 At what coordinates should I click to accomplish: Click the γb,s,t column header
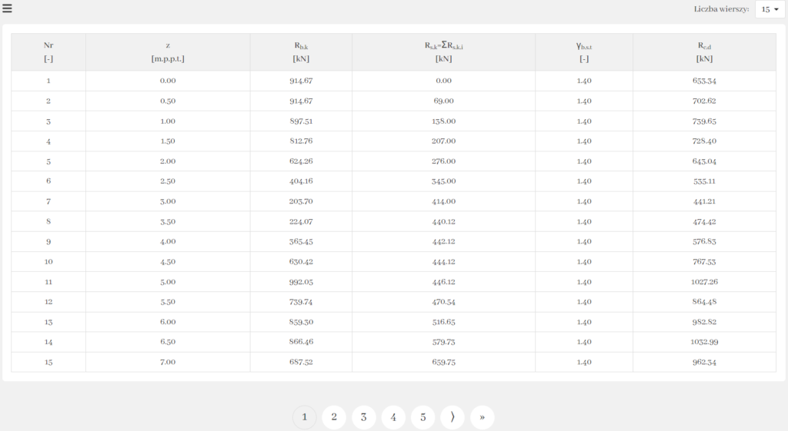pyautogui.click(x=583, y=51)
